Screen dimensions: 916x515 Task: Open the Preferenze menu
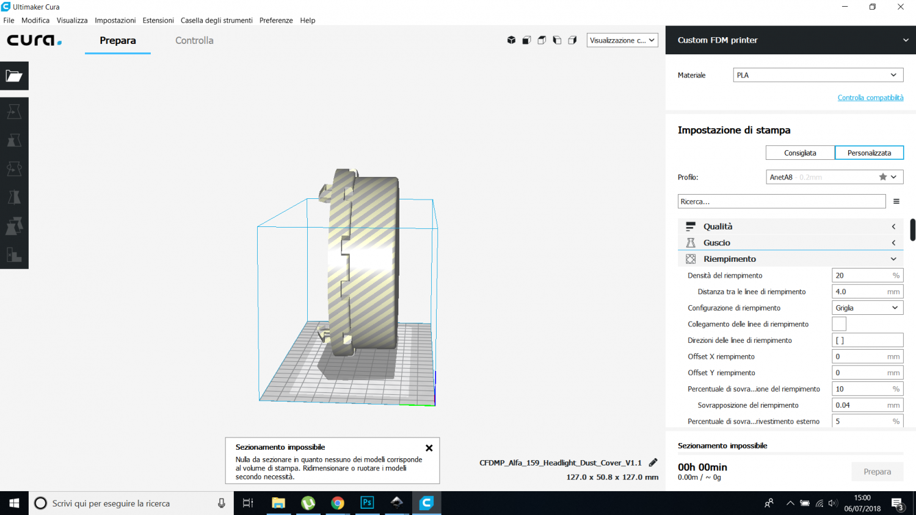[x=276, y=20]
